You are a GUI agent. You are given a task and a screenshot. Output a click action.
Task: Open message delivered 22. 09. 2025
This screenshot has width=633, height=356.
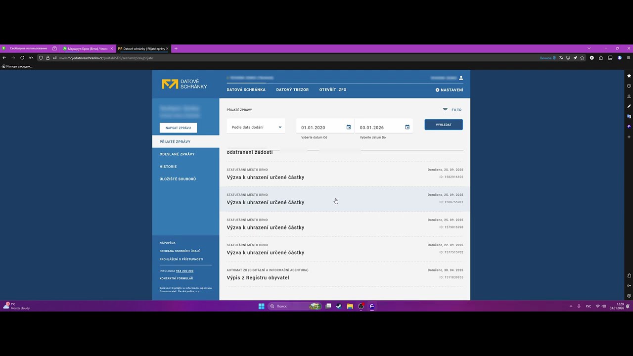[x=345, y=249]
